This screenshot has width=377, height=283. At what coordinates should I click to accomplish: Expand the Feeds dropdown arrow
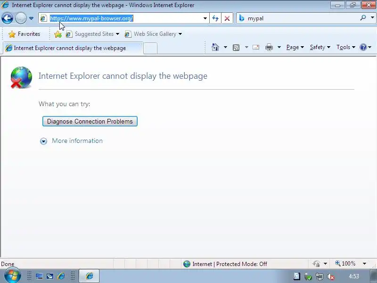(x=246, y=47)
